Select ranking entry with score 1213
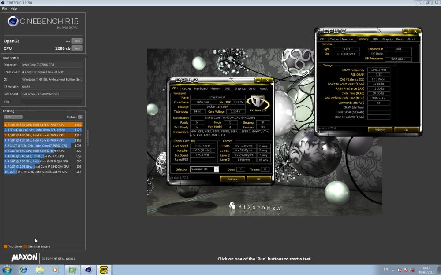Image resolution: width=441 pixels, height=275 pixels. coord(43,135)
